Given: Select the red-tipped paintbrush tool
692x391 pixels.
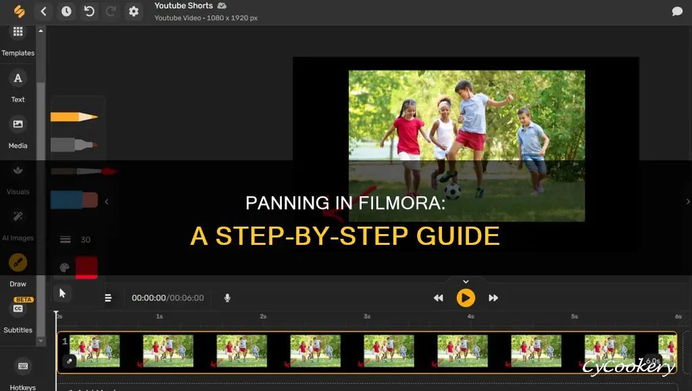Looking at the screenshot, I should tap(84, 171).
